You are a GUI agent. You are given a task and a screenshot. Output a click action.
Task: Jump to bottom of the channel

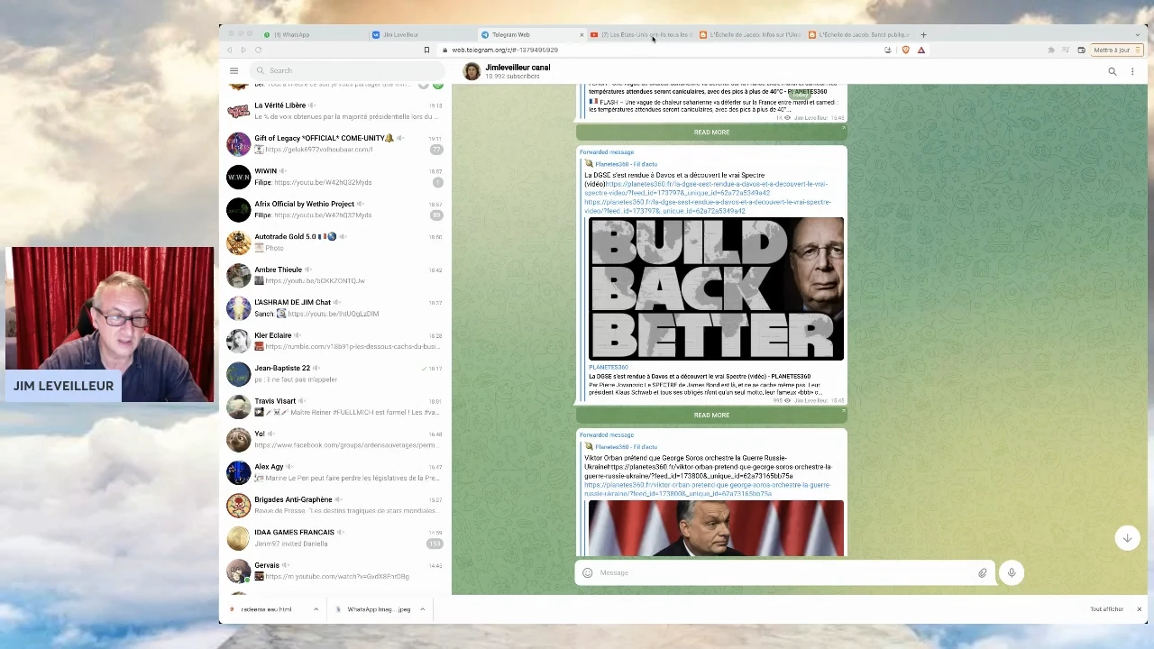point(1127,538)
